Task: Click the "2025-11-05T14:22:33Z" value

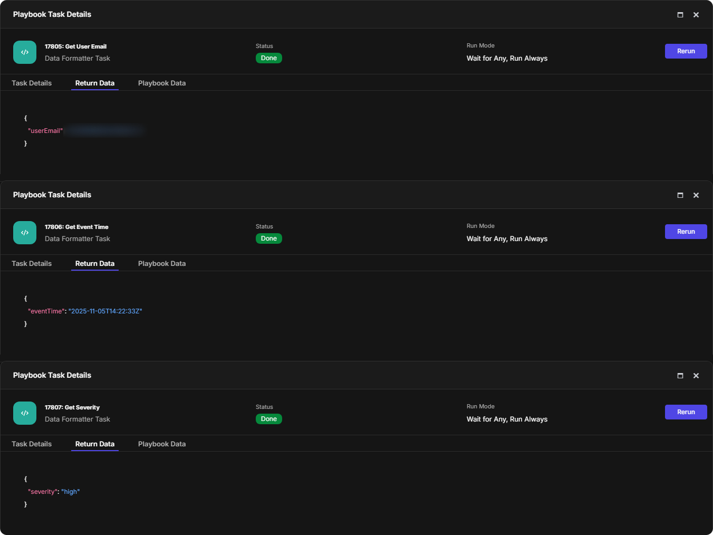Action: (x=105, y=311)
